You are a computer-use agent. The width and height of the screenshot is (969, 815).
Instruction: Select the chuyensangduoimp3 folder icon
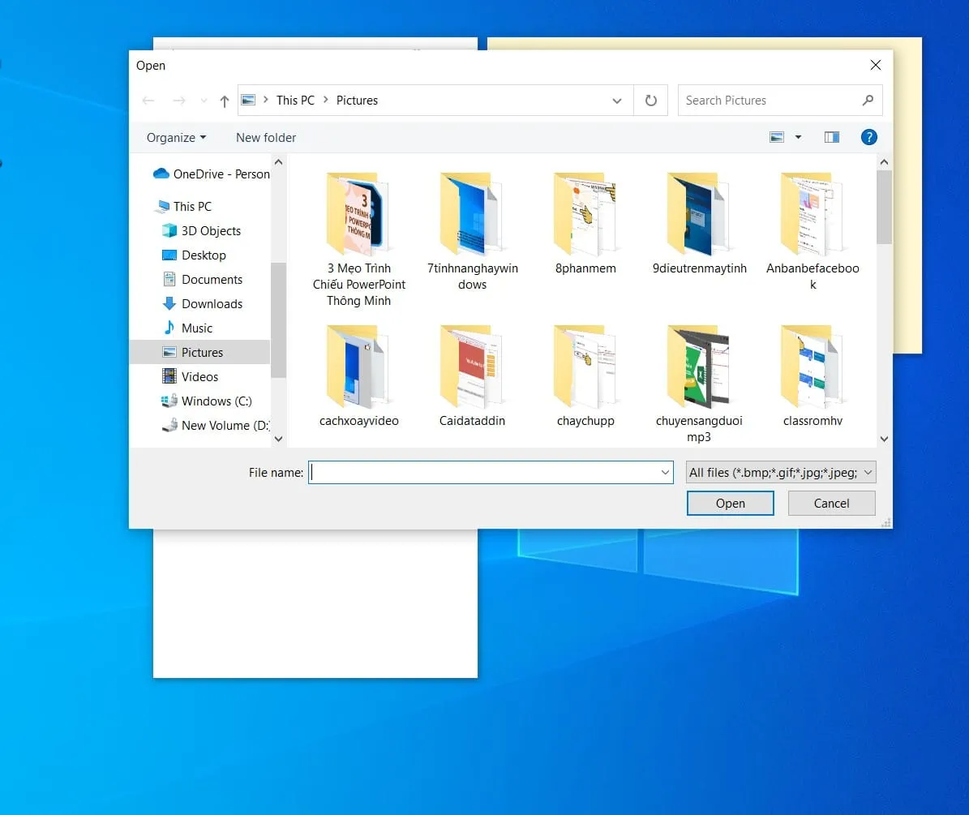(699, 367)
